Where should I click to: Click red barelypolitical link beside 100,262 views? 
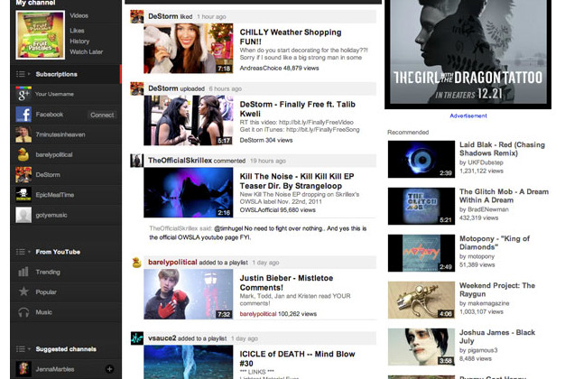click(258, 314)
